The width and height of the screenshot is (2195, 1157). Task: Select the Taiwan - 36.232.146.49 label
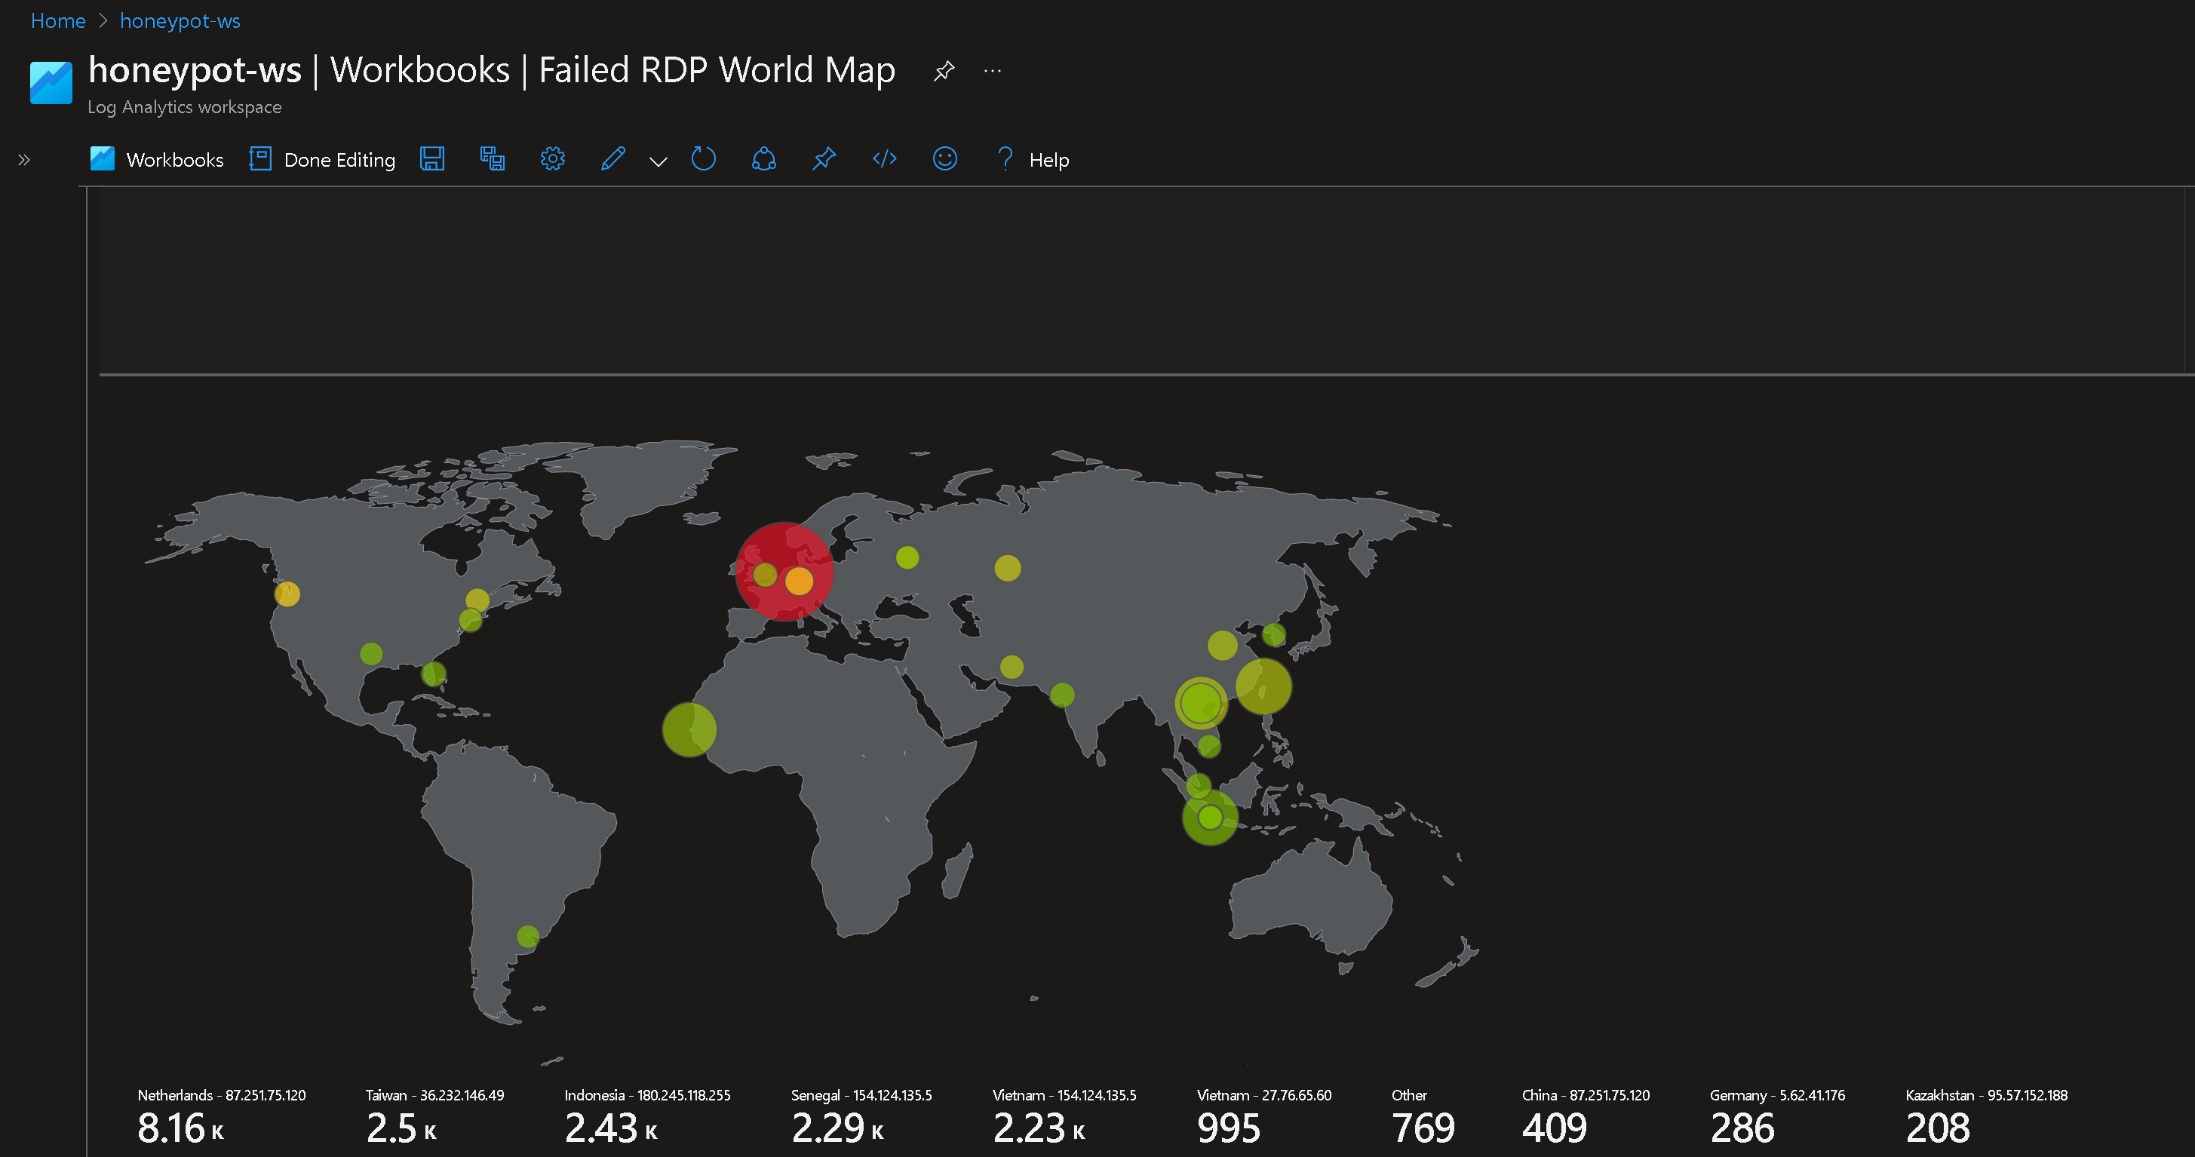click(x=434, y=1095)
